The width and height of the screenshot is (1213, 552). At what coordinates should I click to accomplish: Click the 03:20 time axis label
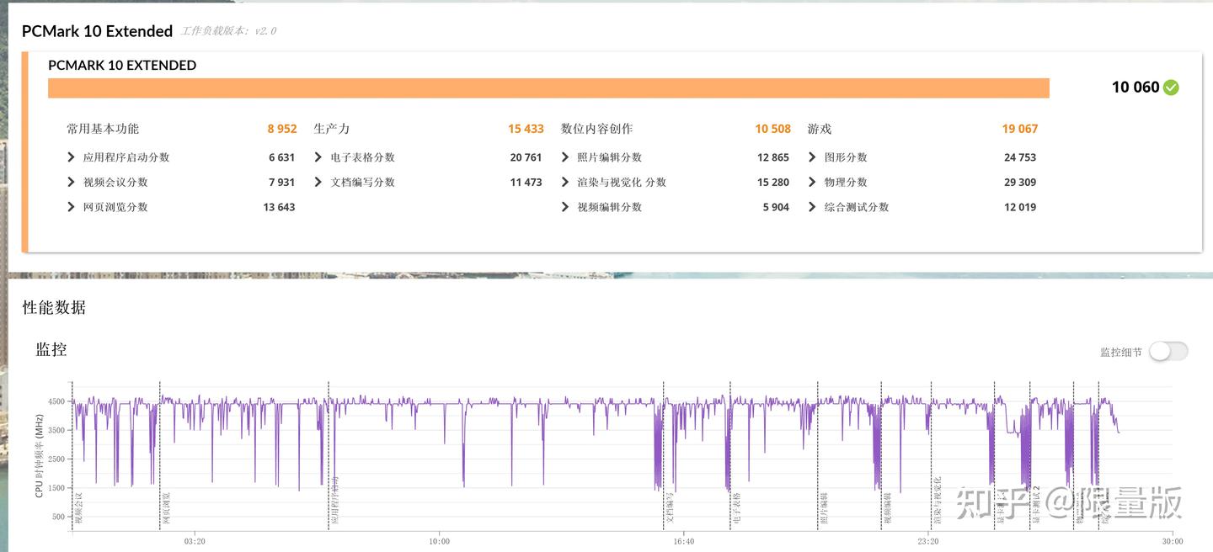(195, 541)
